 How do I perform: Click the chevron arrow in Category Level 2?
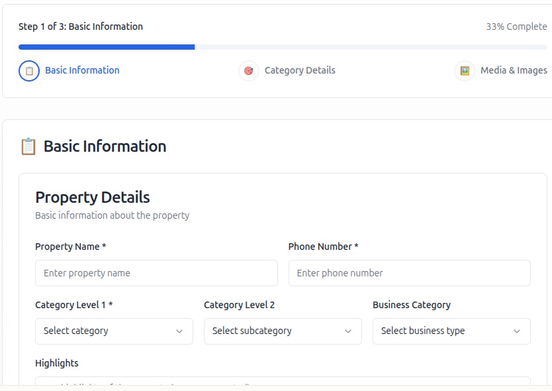[348, 331]
